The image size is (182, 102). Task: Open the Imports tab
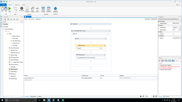[40, 96]
